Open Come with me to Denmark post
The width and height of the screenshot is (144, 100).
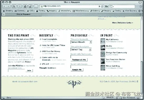[50, 59]
